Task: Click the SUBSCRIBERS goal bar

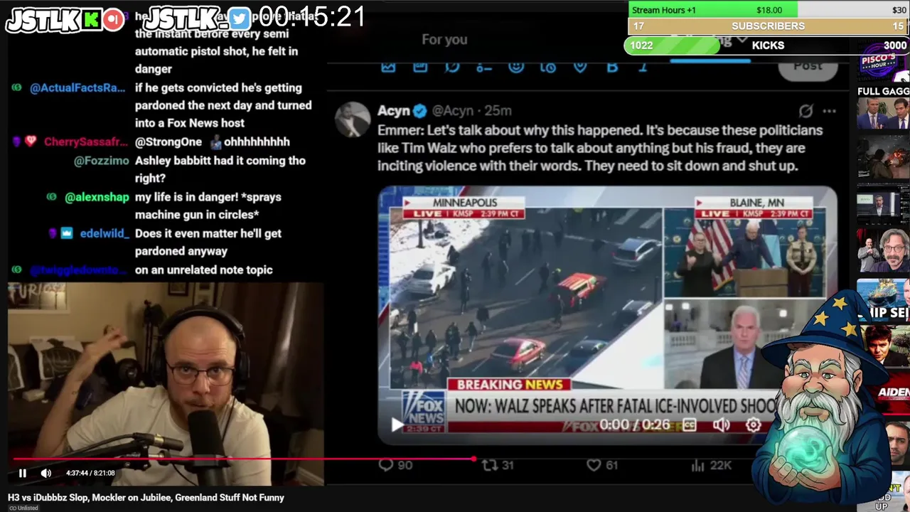Action: (768, 26)
